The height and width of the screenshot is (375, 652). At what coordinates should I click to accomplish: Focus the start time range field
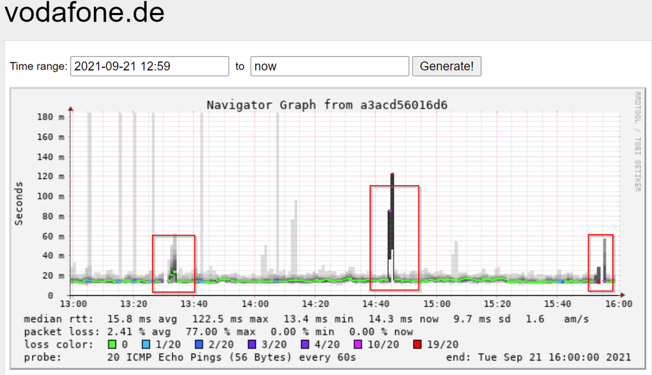[149, 67]
